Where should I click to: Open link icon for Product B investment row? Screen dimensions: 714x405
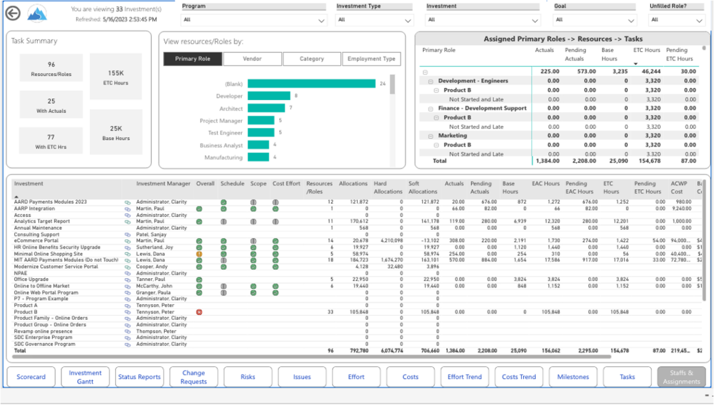tap(127, 311)
